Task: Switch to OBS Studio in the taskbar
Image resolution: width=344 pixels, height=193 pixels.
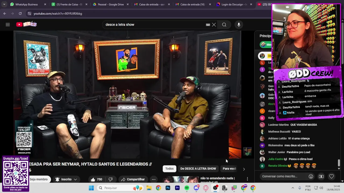Action: [215, 188]
